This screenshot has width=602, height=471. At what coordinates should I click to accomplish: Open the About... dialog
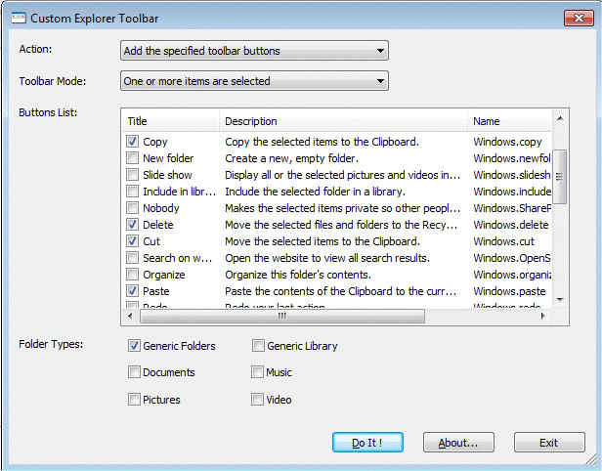point(458,443)
